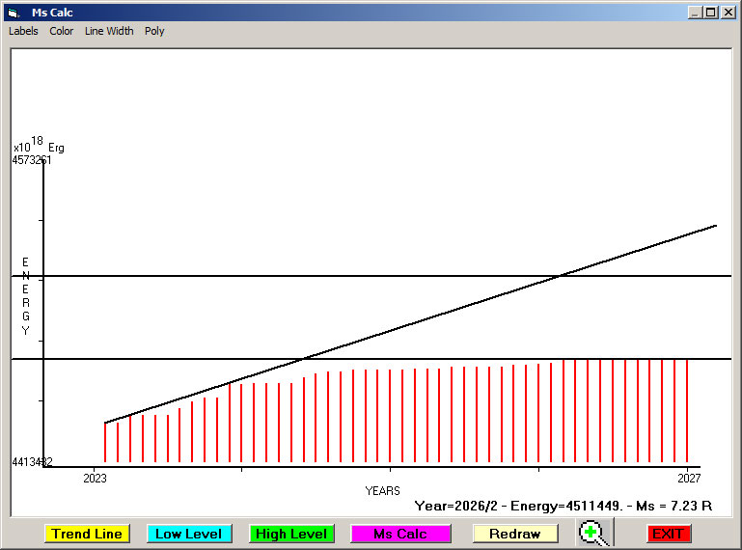Open the Poly menu
Viewport: 742px width, 550px height.
pyautogui.click(x=154, y=31)
